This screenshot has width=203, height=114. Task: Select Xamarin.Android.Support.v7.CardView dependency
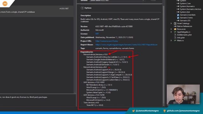pyautogui.click(x=108, y=77)
